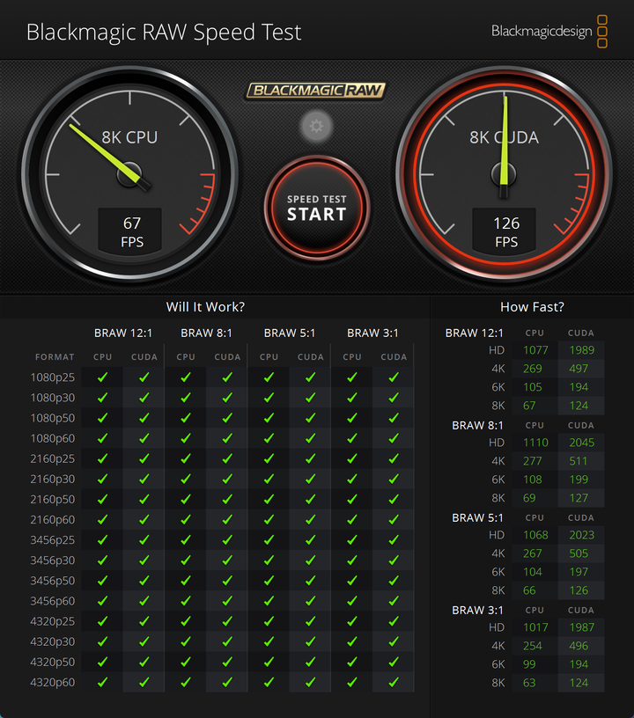Image resolution: width=634 pixels, height=718 pixels.
Task: Click 4320p50 BRAW 8:1 CUDA checkmark
Action: pyautogui.click(x=227, y=663)
